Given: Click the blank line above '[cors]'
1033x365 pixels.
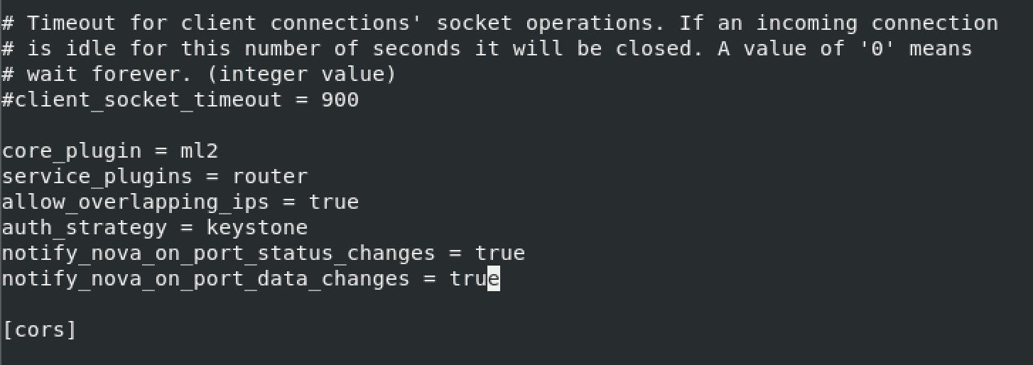Looking at the screenshot, I should (516, 305).
